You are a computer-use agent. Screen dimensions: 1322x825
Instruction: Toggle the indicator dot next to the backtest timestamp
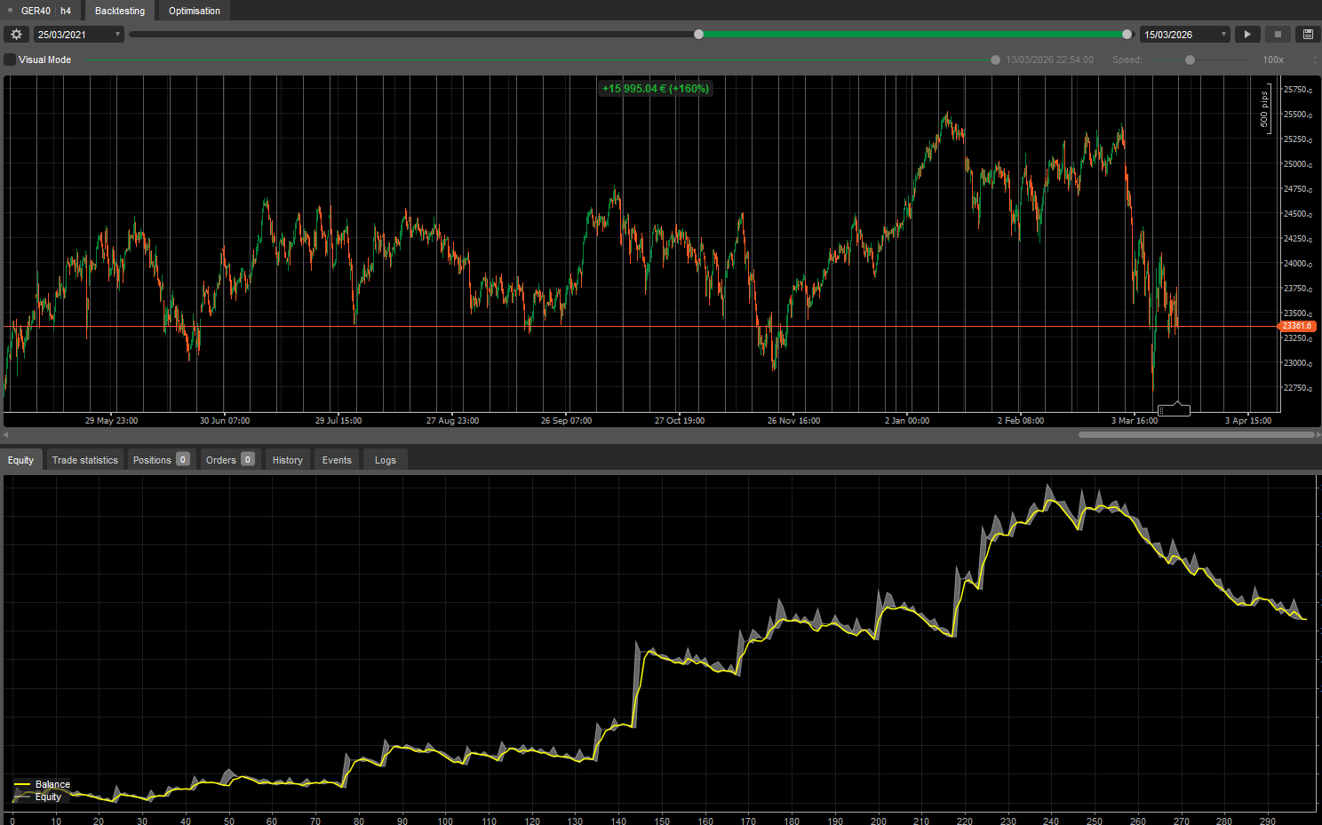click(x=995, y=59)
